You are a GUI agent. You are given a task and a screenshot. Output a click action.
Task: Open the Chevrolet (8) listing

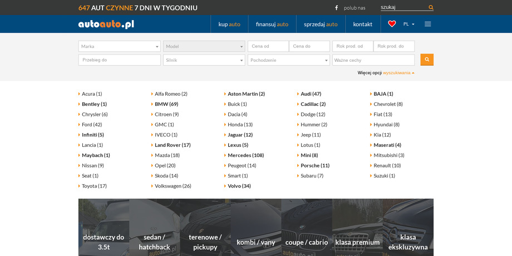[388, 104]
